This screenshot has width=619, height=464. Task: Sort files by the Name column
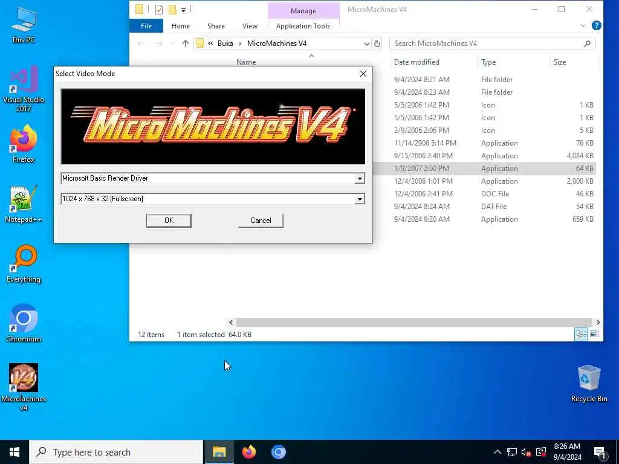point(246,62)
